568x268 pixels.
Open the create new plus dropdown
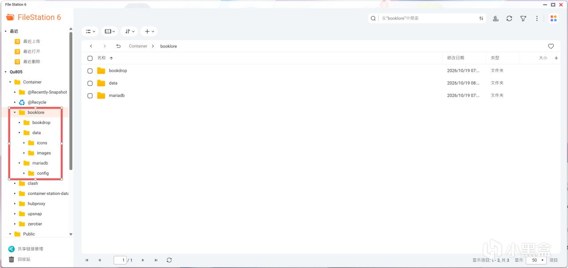(x=149, y=31)
